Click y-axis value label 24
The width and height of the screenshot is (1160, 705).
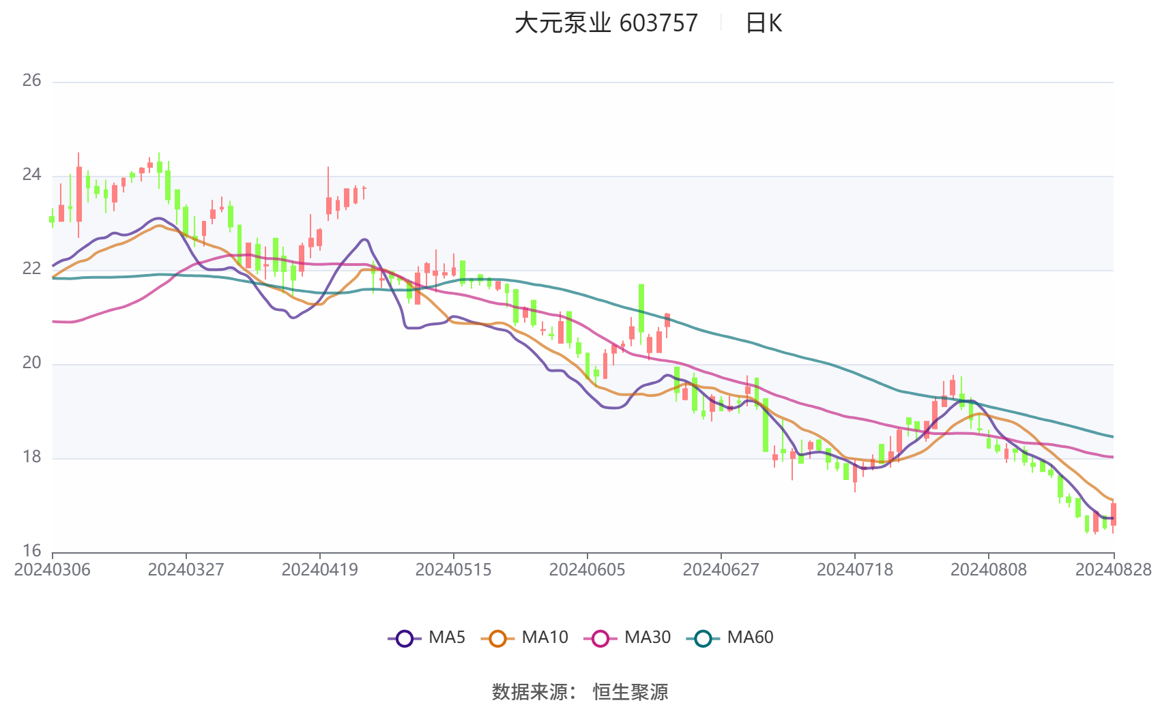(32, 175)
